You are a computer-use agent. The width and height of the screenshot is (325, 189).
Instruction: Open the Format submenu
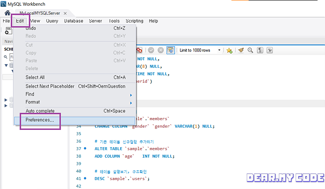click(x=75, y=102)
